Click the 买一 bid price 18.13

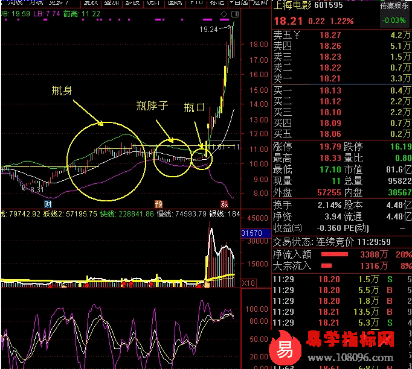coord(330,90)
